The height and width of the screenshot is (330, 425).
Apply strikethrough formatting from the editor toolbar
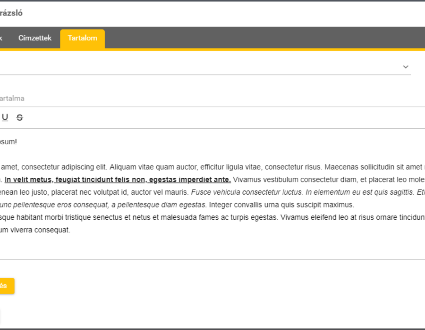(x=19, y=117)
